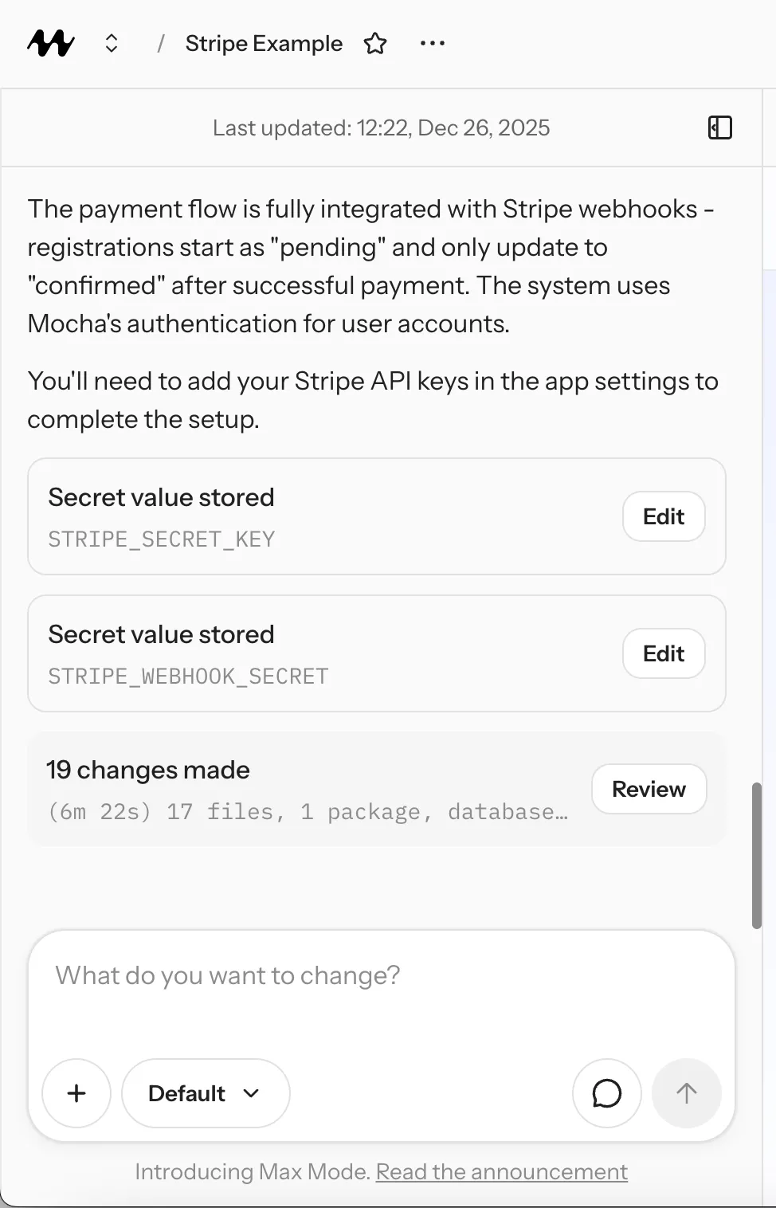Image resolution: width=776 pixels, height=1208 pixels.
Task: Toggle the right panel icon in header
Action: point(719,127)
